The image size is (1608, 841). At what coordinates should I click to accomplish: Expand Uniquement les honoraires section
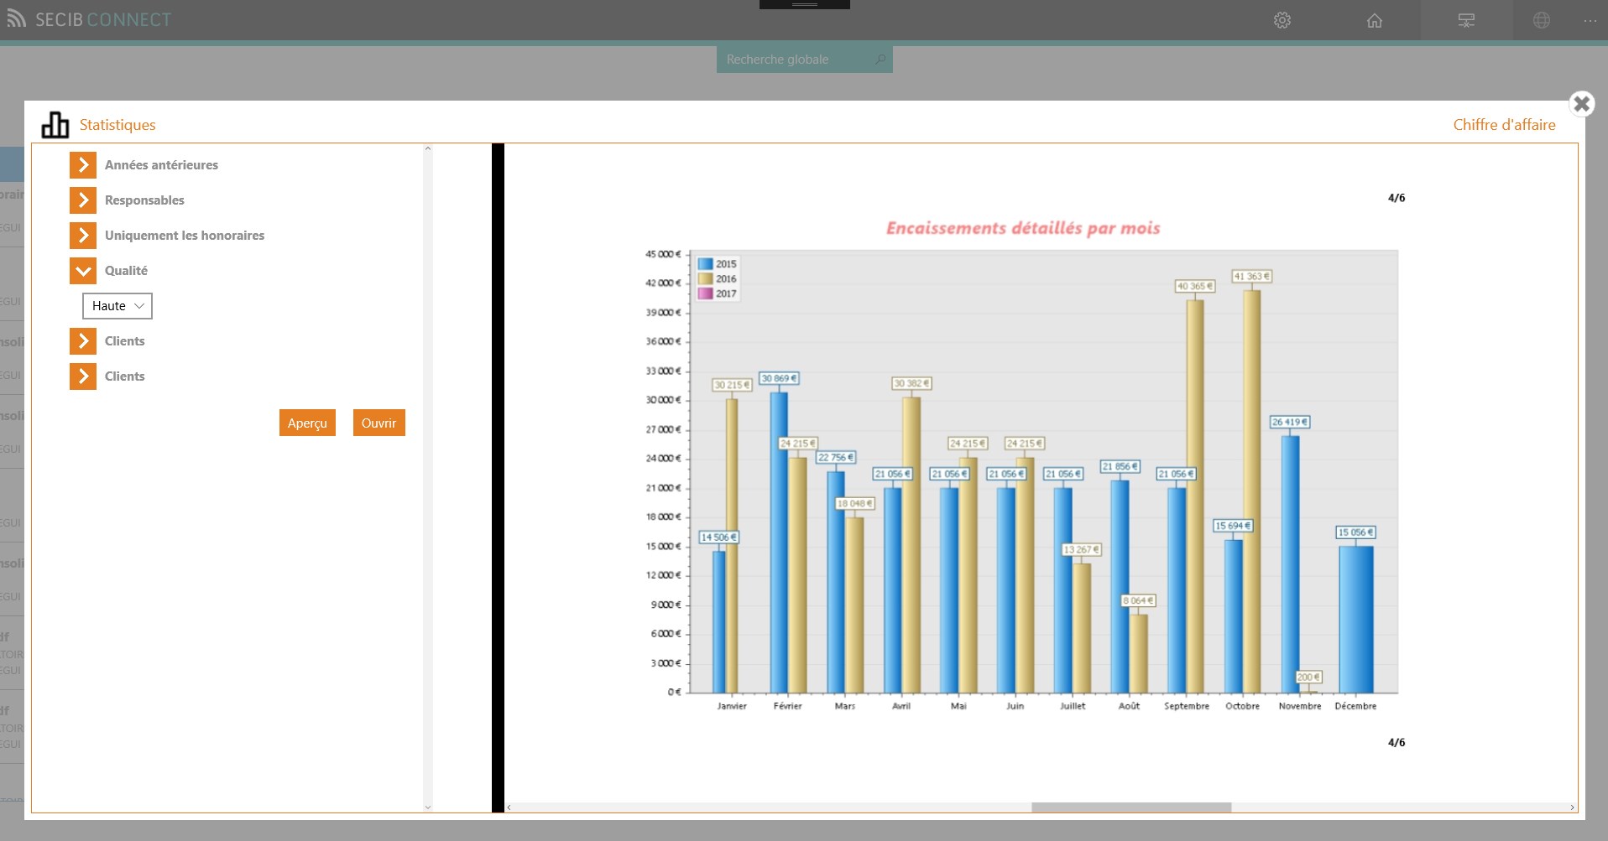83,236
